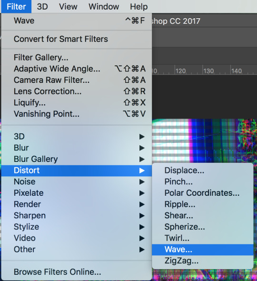Open the 3D menu in menu bar

click(42, 7)
